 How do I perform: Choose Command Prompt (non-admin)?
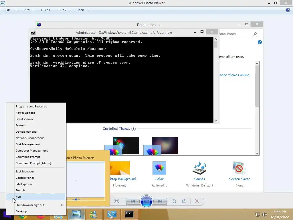tap(36, 157)
